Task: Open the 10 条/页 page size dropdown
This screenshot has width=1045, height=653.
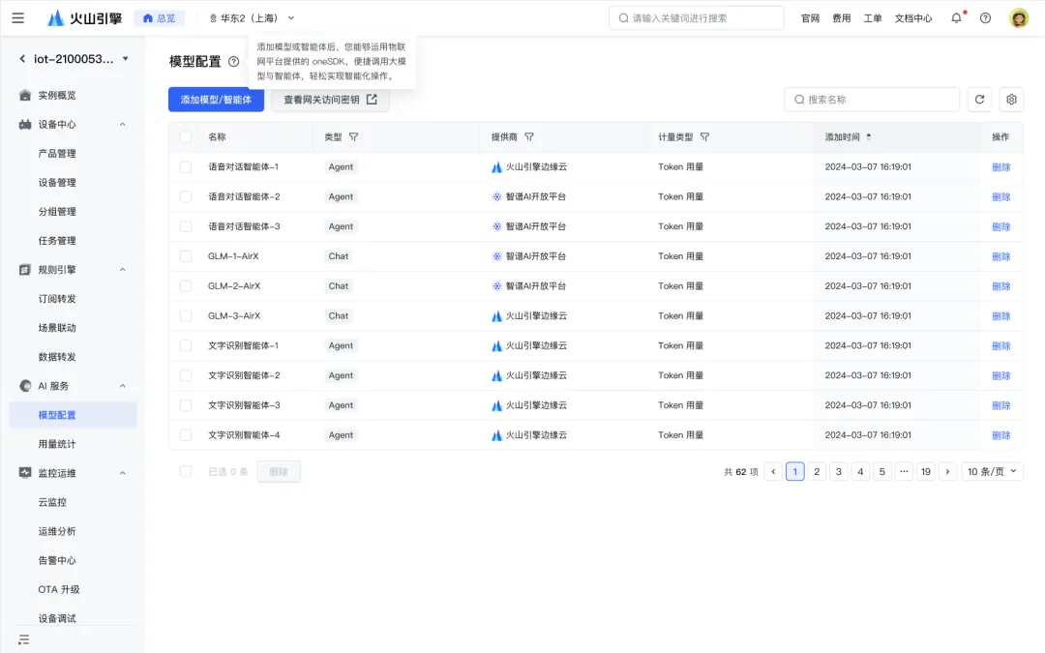Action: (x=993, y=472)
